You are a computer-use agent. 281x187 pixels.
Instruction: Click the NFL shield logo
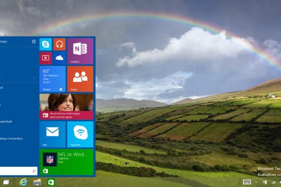pyautogui.click(x=50, y=159)
